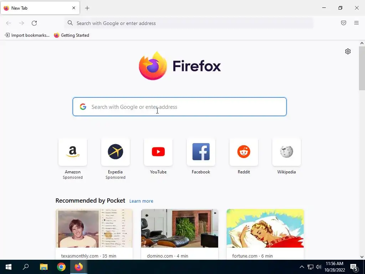The width and height of the screenshot is (365, 274).
Task: Click the fortune.com · 6 min text
Action: tap(252, 256)
